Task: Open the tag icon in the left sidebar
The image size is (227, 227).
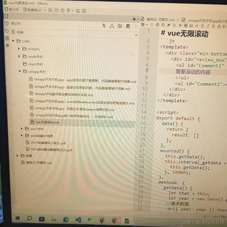Action: 7,31
